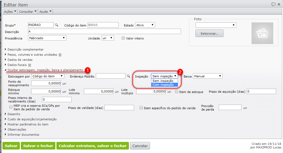
Task: Expand Mostrar parâmetros do item
Action: 28,124
